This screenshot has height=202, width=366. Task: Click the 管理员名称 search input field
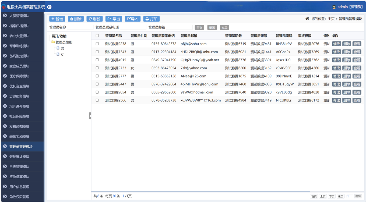[x=80, y=27]
